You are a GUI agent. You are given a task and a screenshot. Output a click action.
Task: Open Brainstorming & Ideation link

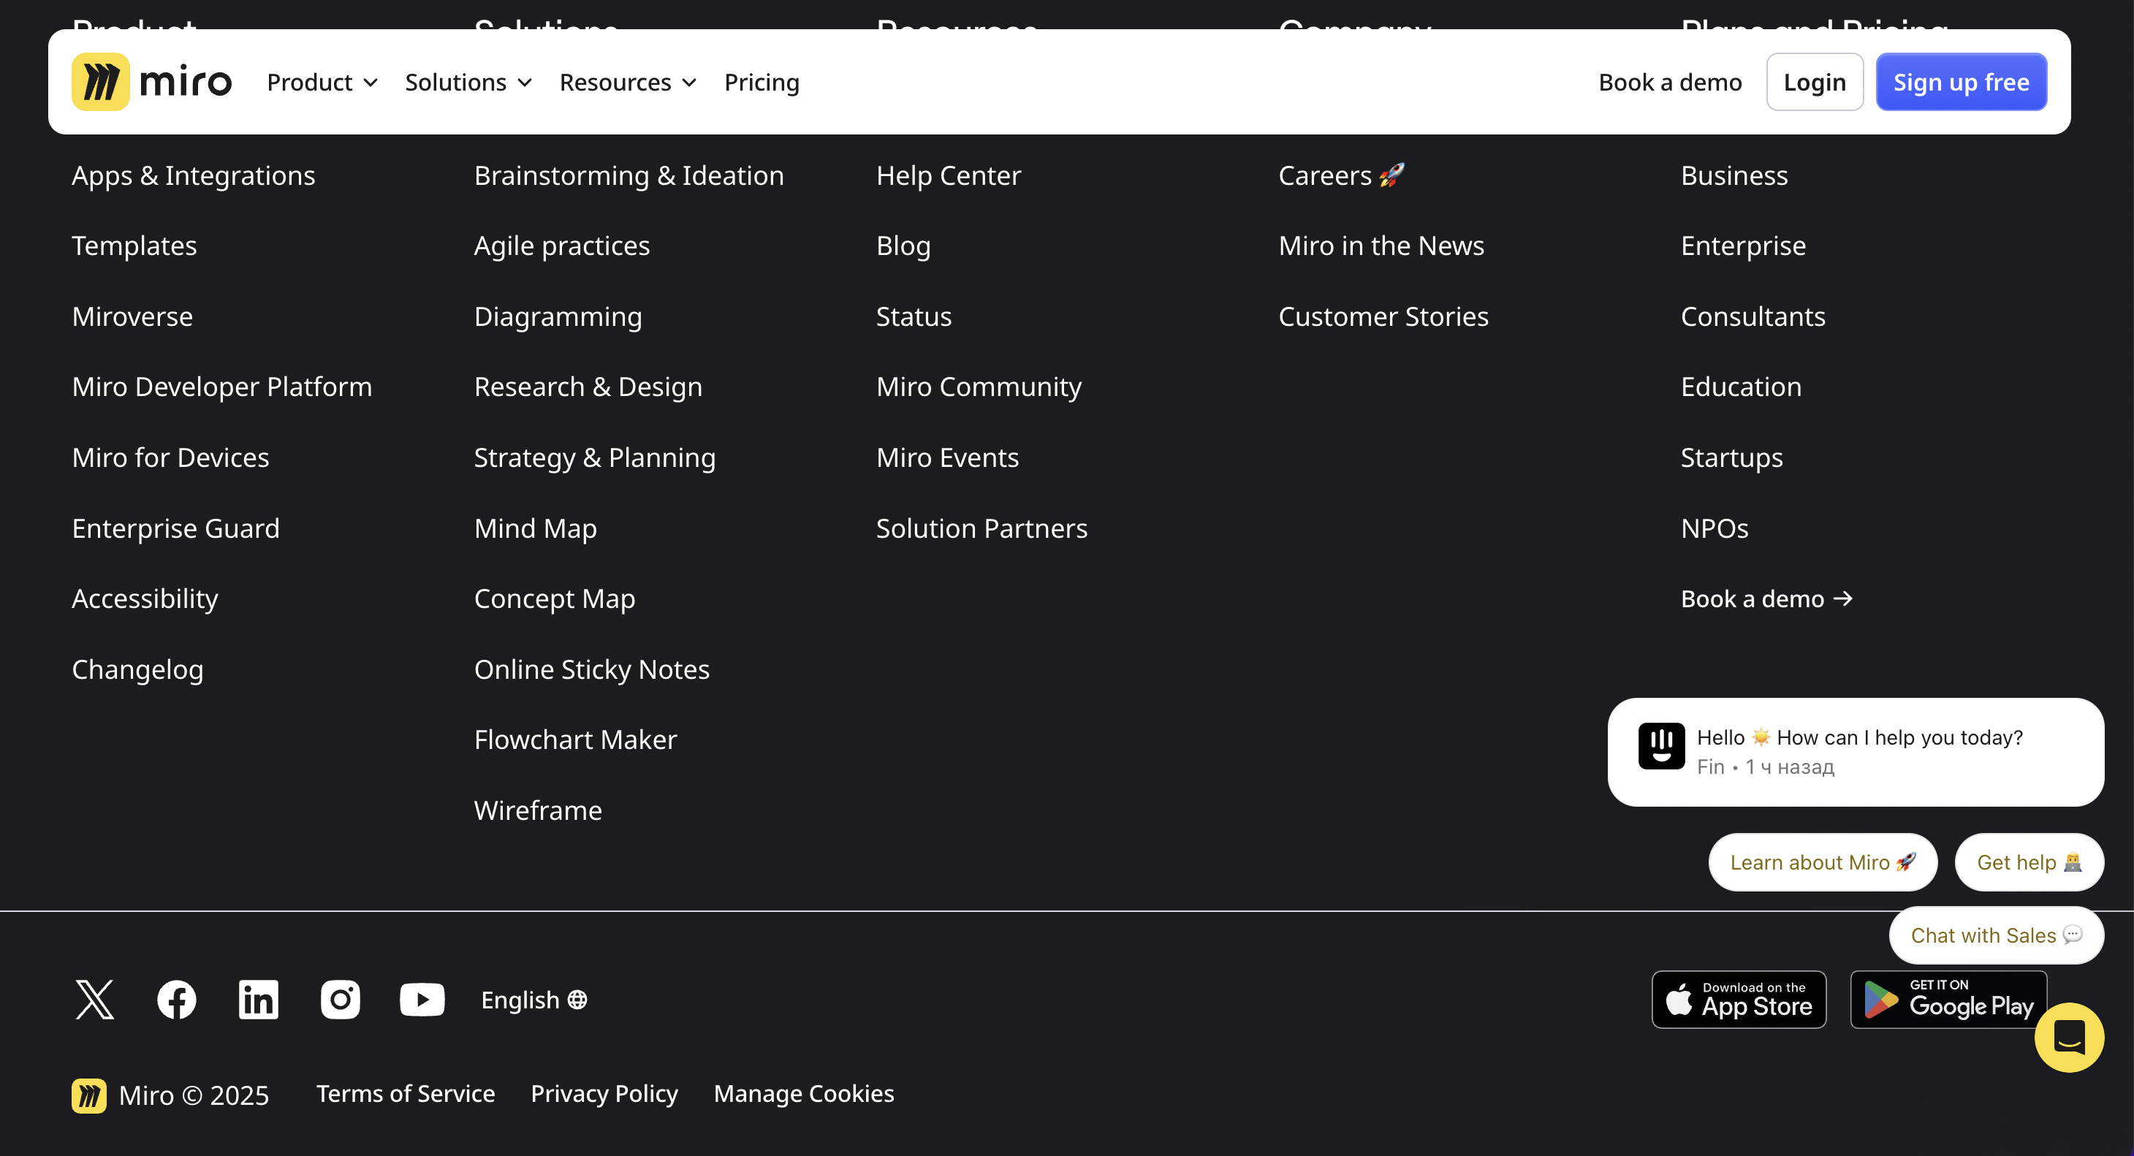click(629, 175)
